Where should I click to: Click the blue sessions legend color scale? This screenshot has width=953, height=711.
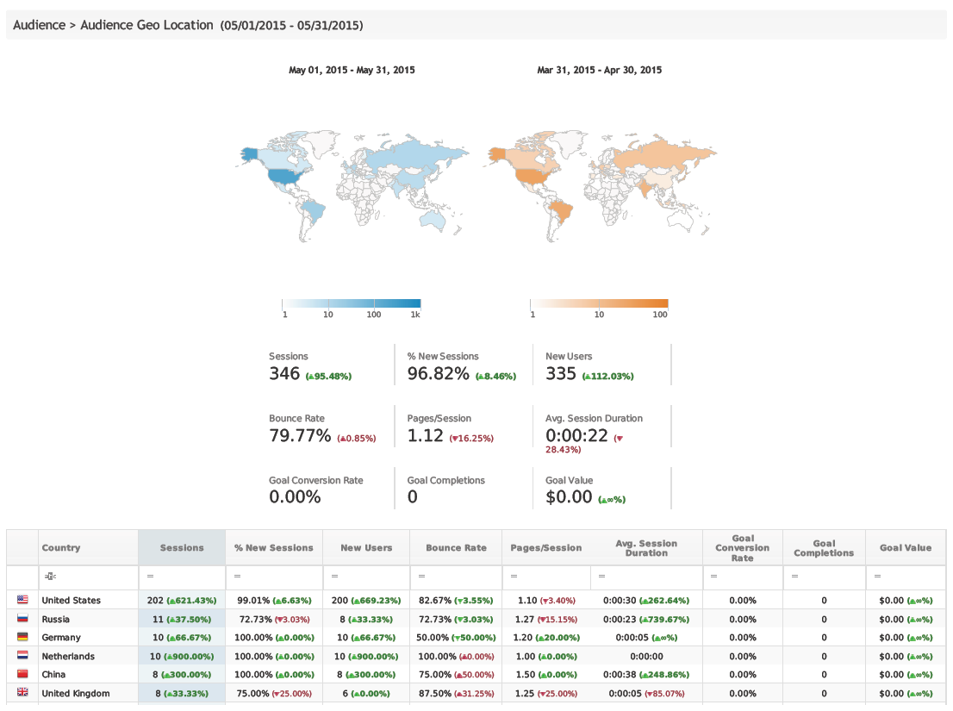click(352, 303)
